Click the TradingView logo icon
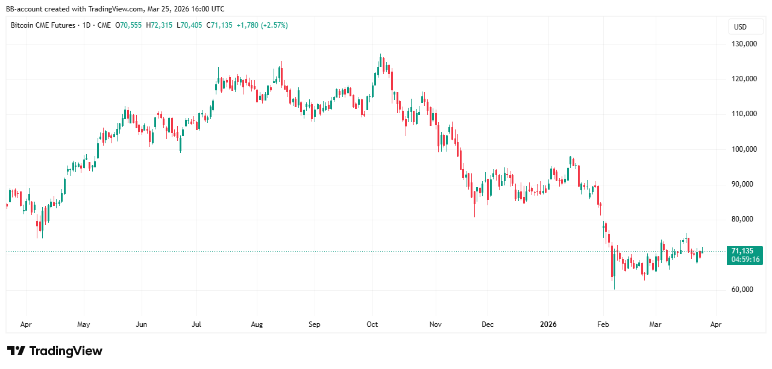 pos(16,351)
